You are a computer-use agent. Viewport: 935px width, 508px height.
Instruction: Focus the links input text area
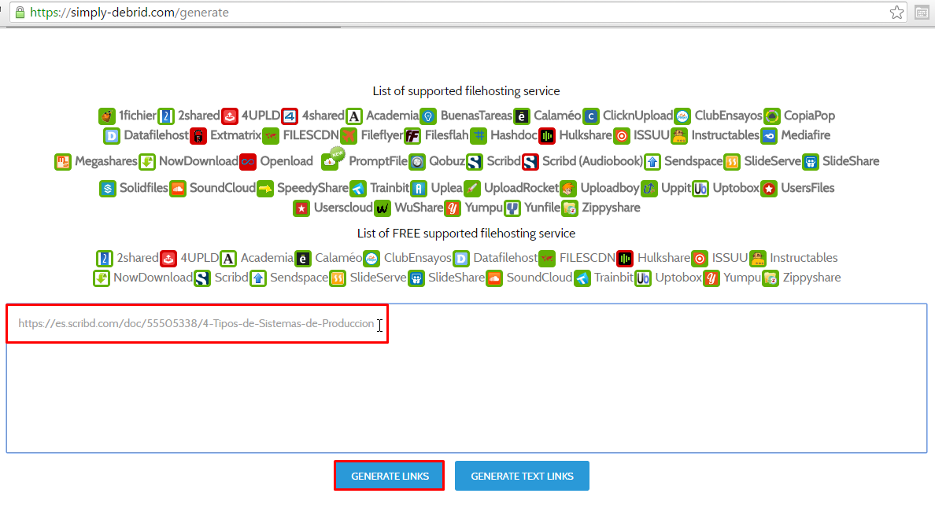(466, 378)
